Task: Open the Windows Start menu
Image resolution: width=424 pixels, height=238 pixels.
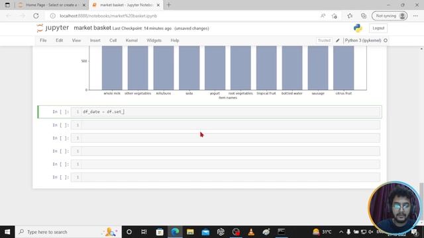Action: coord(7,232)
